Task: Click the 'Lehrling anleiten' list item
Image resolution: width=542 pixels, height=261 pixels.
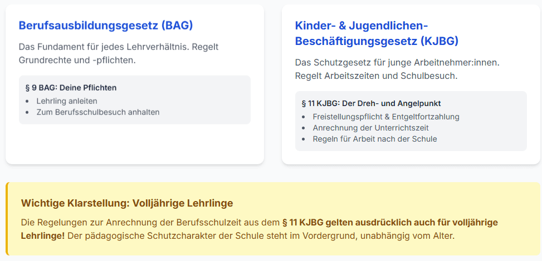Action: pyautogui.click(x=67, y=101)
